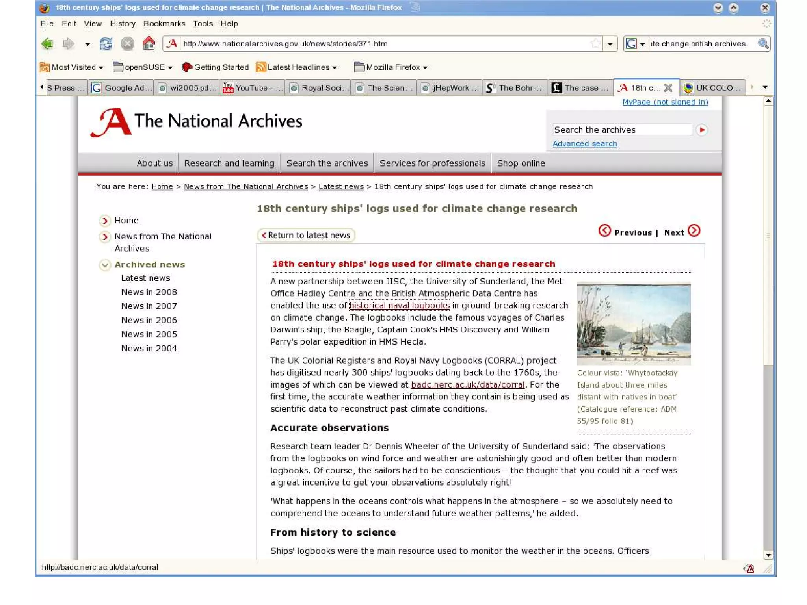The image size is (807, 605).
Task: Switch to the YouTube tab
Action: point(252,88)
